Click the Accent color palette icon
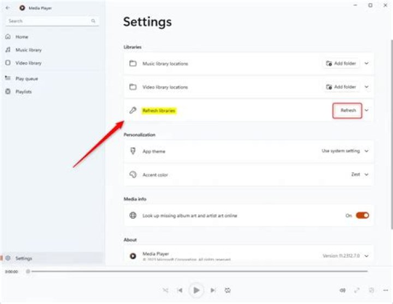 133,175
